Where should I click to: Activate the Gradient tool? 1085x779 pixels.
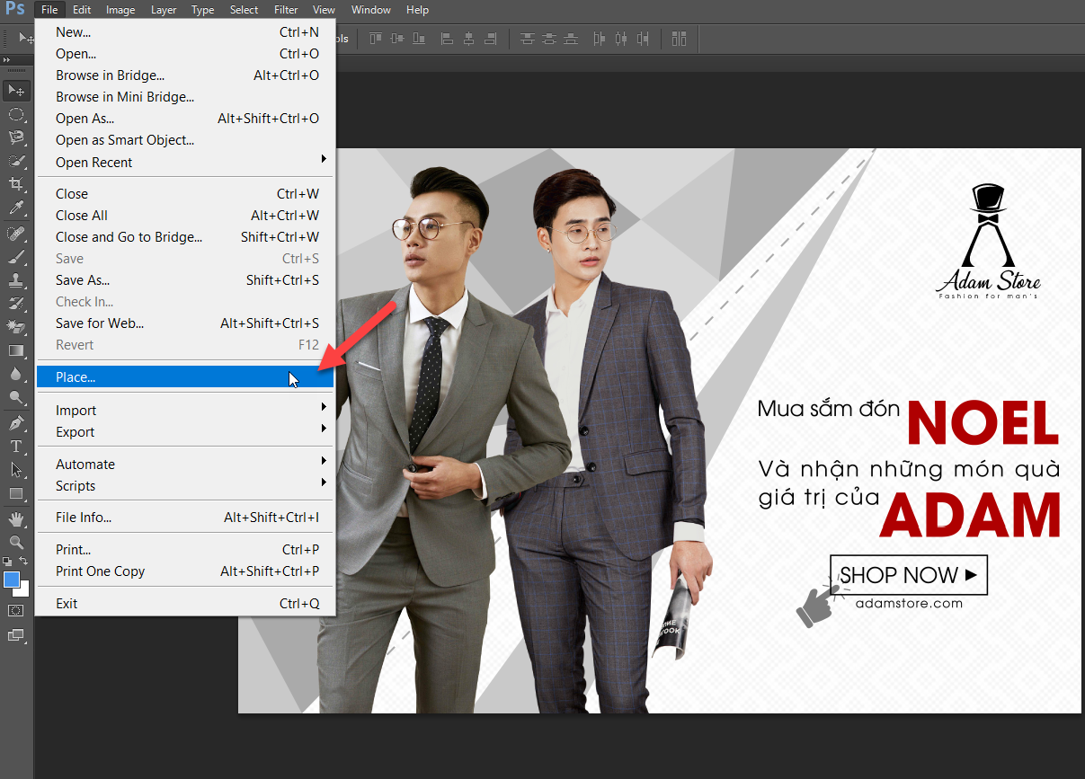coord(16,350)
